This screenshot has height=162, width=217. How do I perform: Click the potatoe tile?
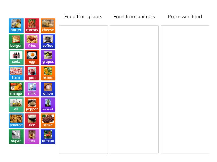[16, 121]
